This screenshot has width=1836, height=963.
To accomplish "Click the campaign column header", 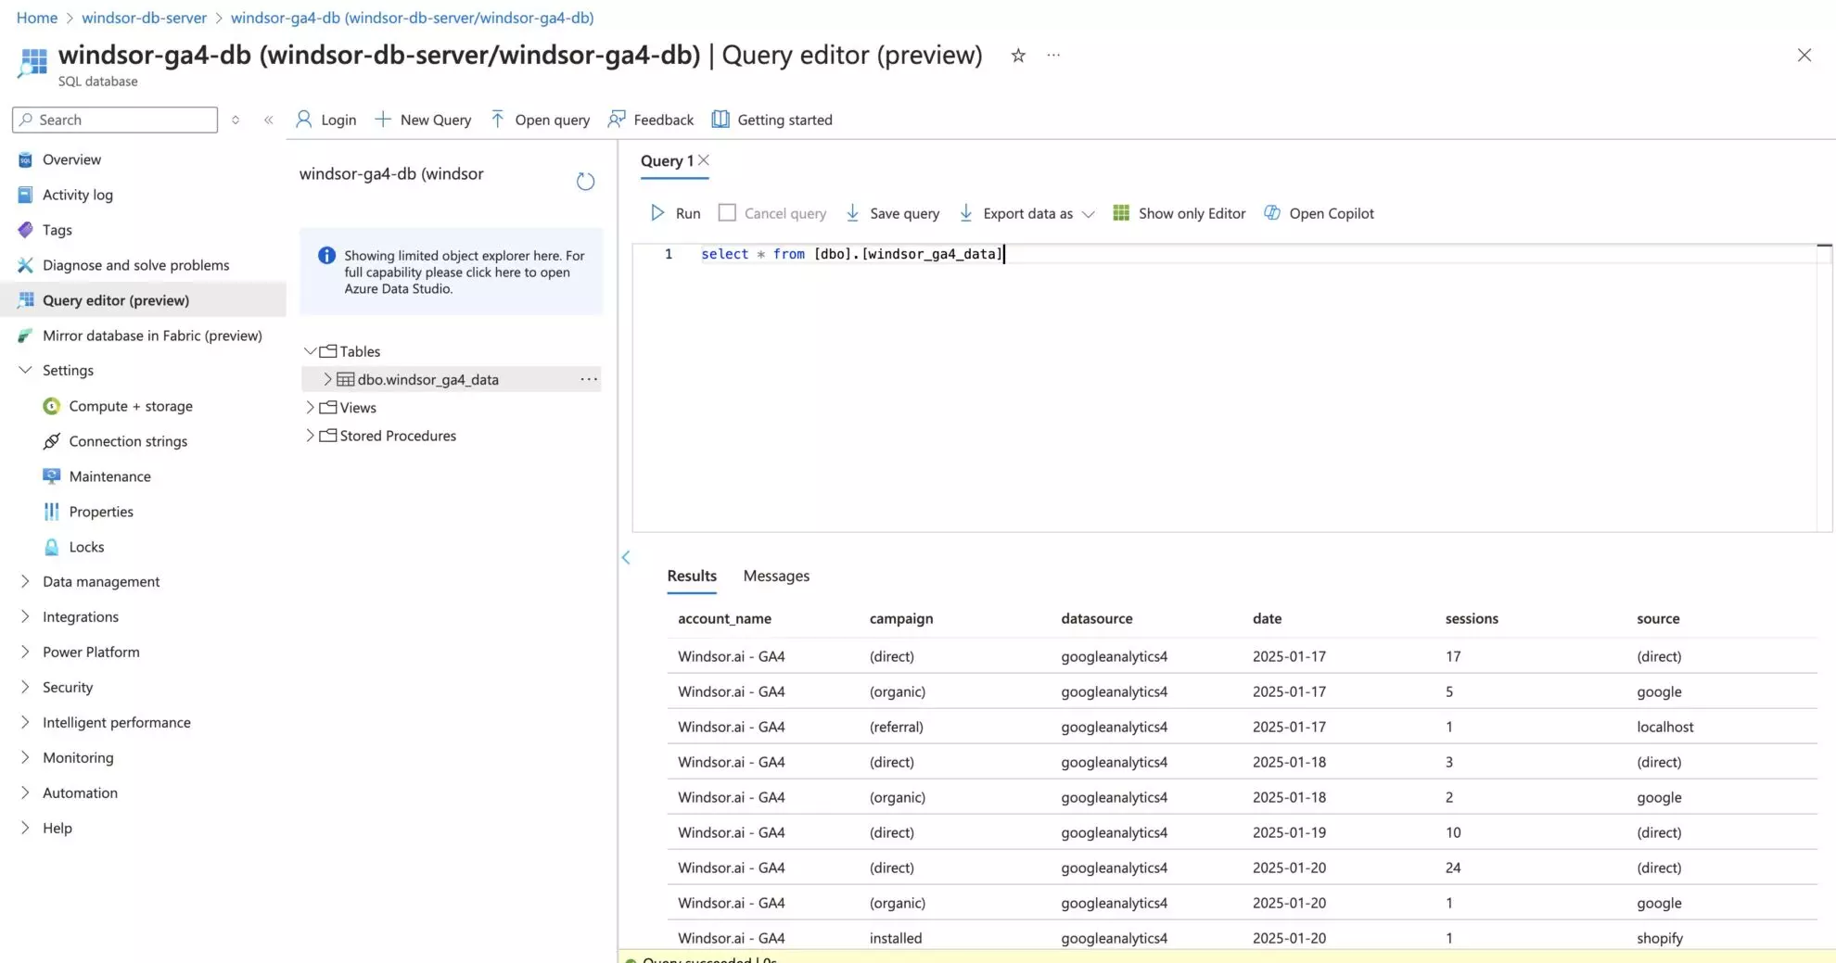I will point(901,618).
